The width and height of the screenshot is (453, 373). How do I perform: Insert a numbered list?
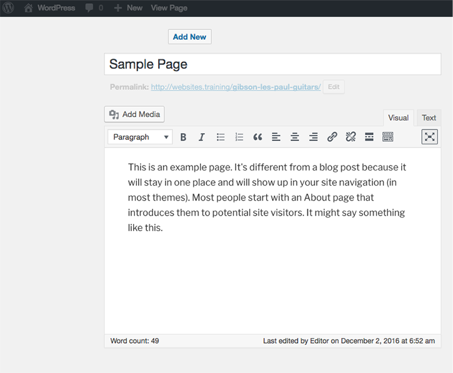point(239,137)
